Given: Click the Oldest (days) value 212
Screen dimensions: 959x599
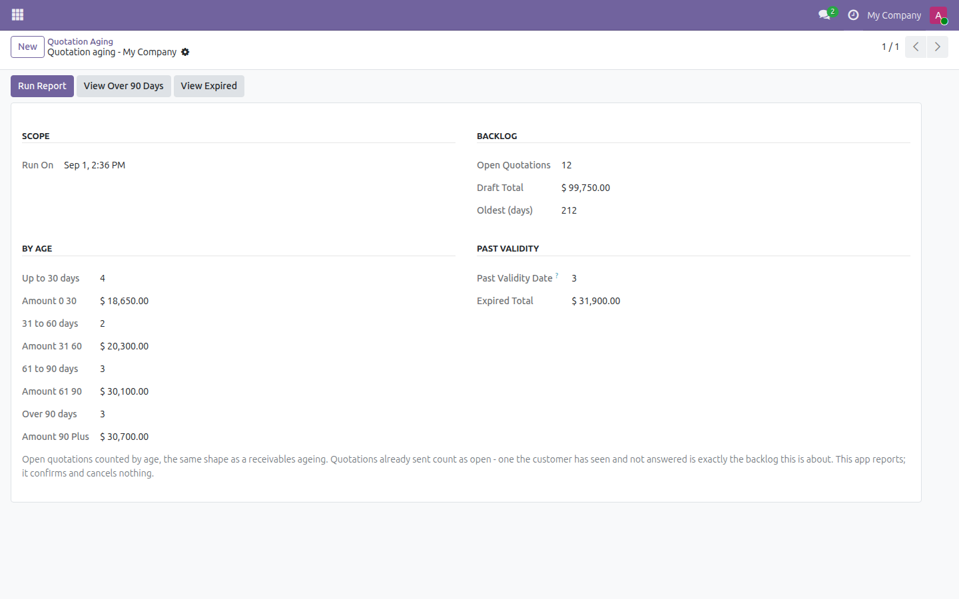Looking at the screenshot, I should 569,210.
